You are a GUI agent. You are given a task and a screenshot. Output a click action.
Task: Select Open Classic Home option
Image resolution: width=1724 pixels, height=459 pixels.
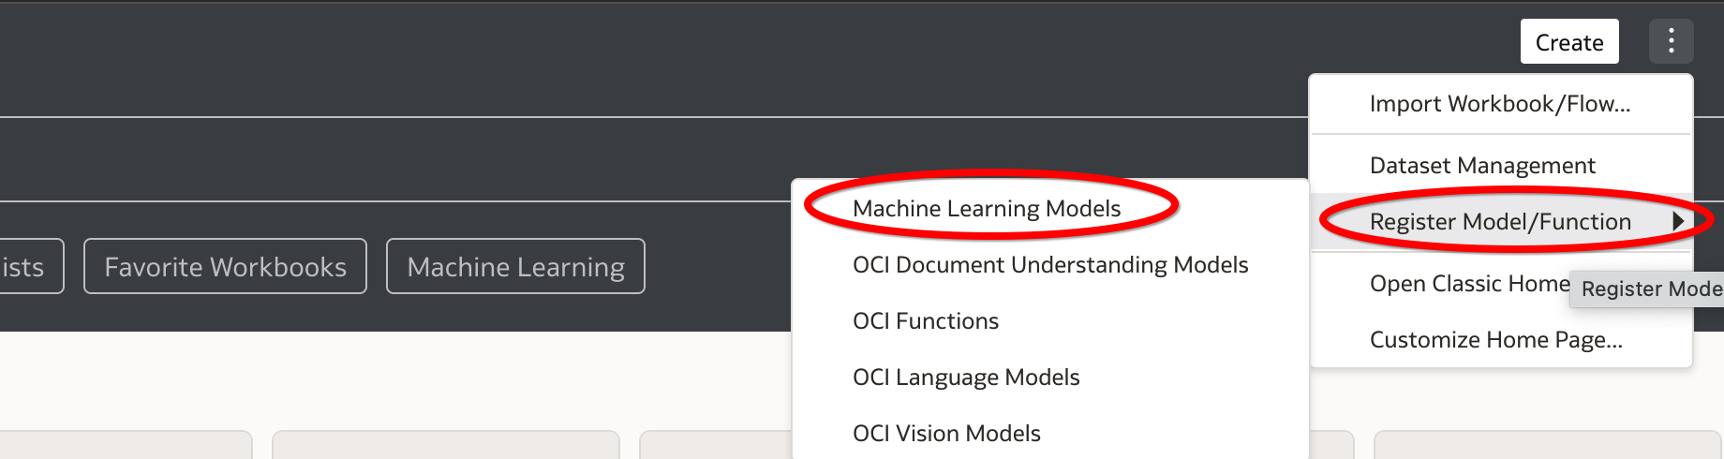[x=1468, y=284]
